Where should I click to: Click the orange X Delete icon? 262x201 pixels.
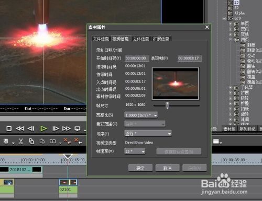(x=67, y=141)
